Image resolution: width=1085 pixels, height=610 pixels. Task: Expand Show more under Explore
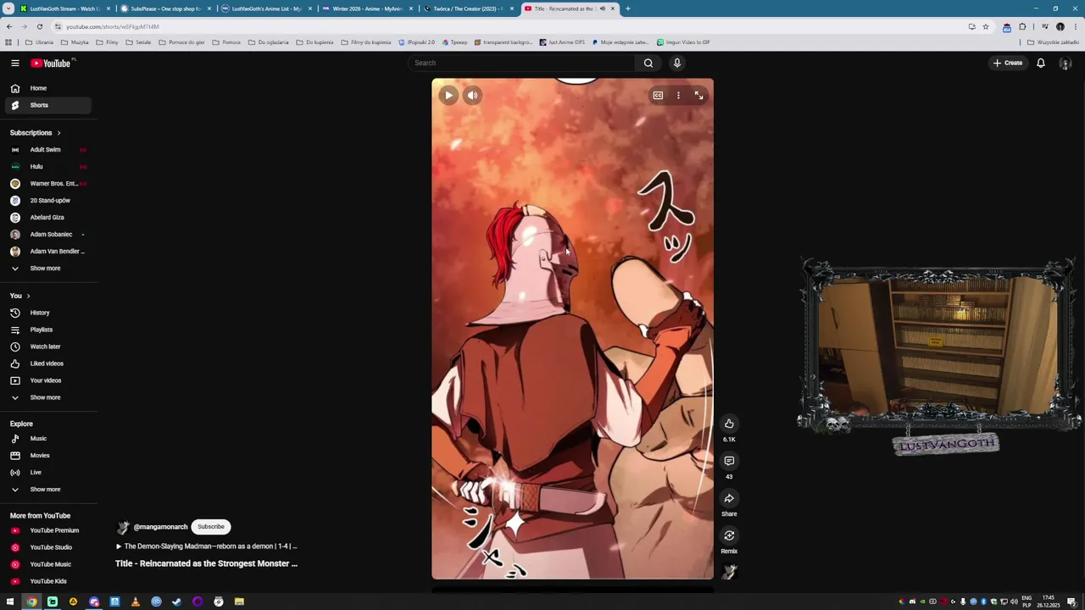click(x=48, y=490)
